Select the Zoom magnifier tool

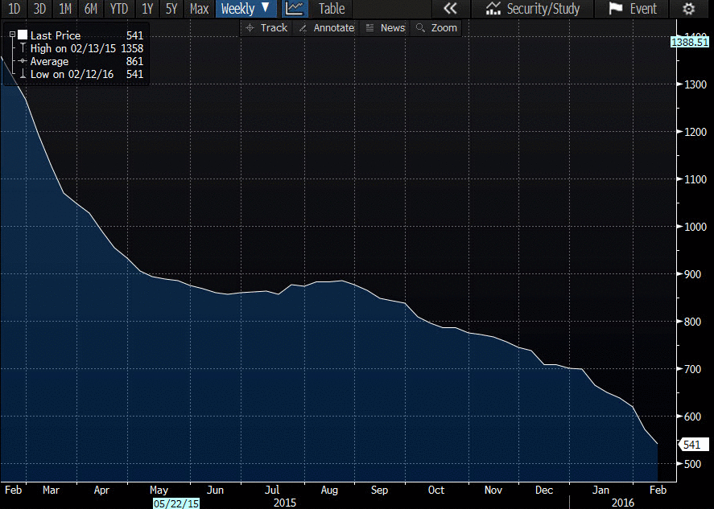tap(435, 27)
